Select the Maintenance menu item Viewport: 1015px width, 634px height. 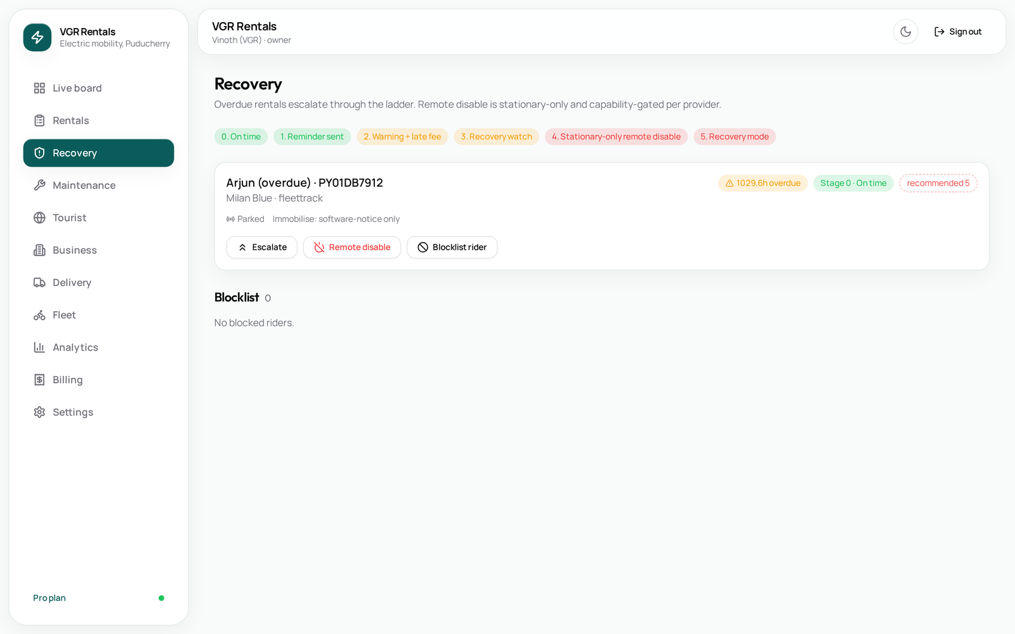[x=98, y=185]
